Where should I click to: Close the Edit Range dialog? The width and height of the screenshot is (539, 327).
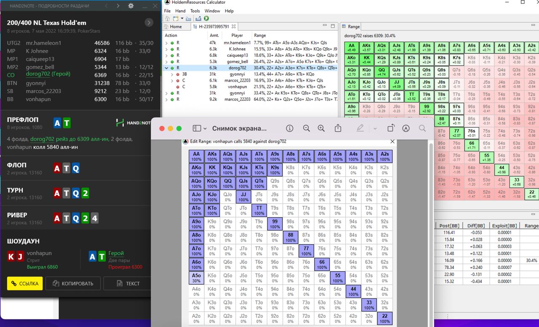[x=392, y=142]
